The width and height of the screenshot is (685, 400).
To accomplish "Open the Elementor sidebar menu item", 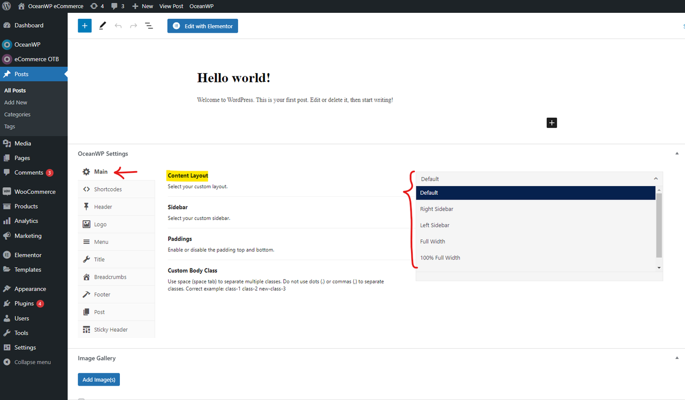I will (x=34, y=255).
